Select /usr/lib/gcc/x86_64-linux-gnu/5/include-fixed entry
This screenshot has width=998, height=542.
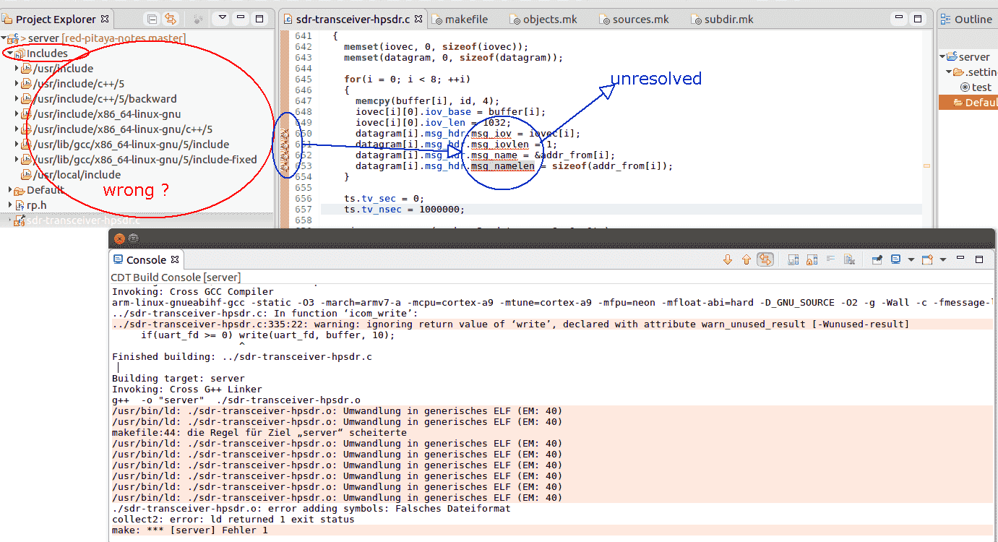point(145,160)
